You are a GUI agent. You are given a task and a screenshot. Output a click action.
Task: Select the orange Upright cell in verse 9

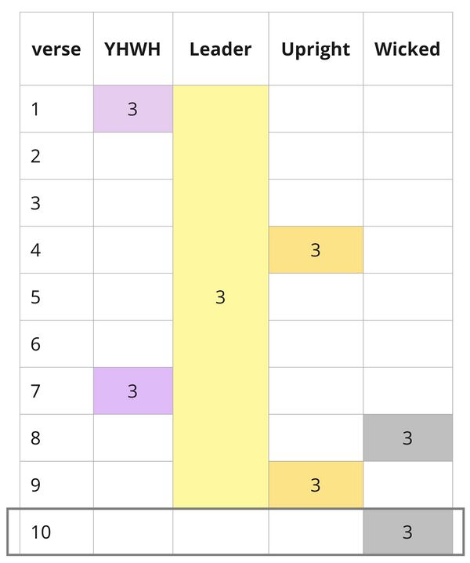click(x=315, y=485)
